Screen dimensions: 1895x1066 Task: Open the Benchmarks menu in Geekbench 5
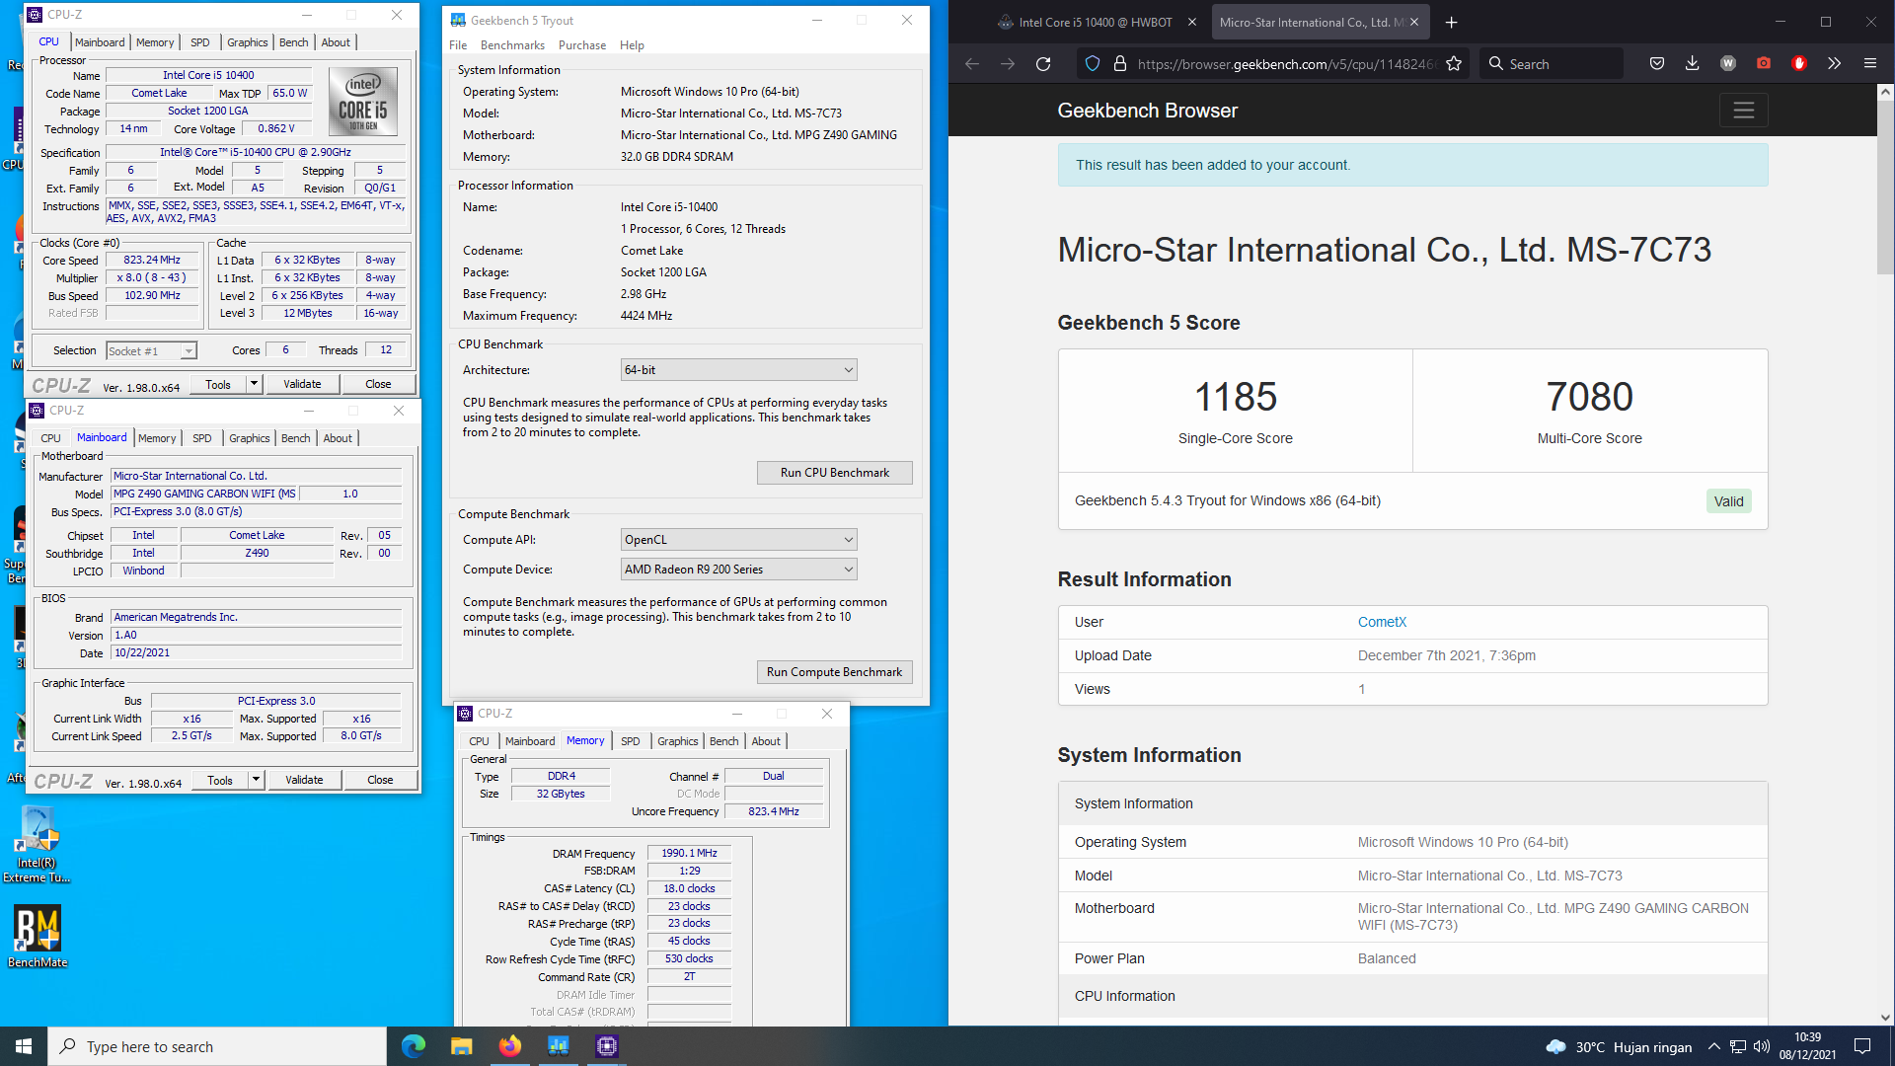(x=512, y=45)
